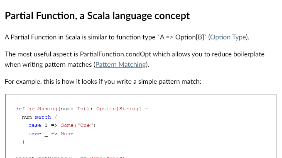Click the def keyword in code

[20, 109]
